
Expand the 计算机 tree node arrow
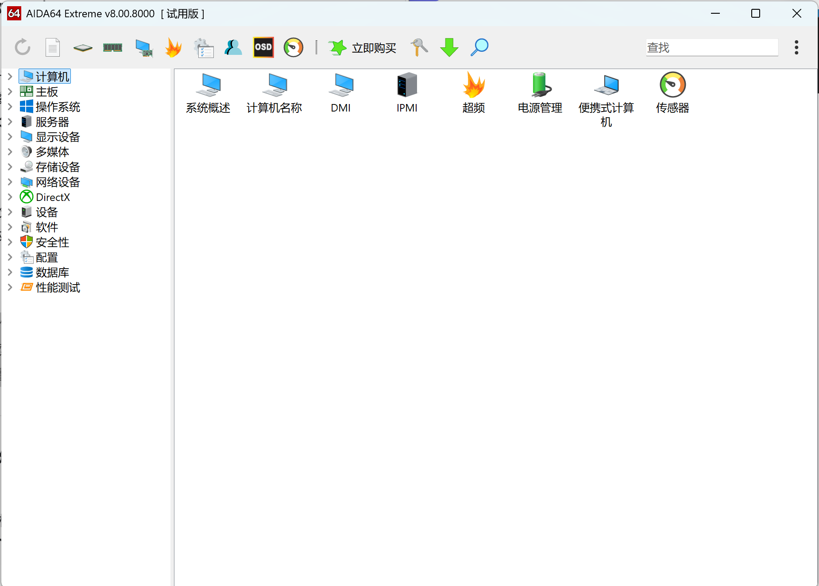10,77
